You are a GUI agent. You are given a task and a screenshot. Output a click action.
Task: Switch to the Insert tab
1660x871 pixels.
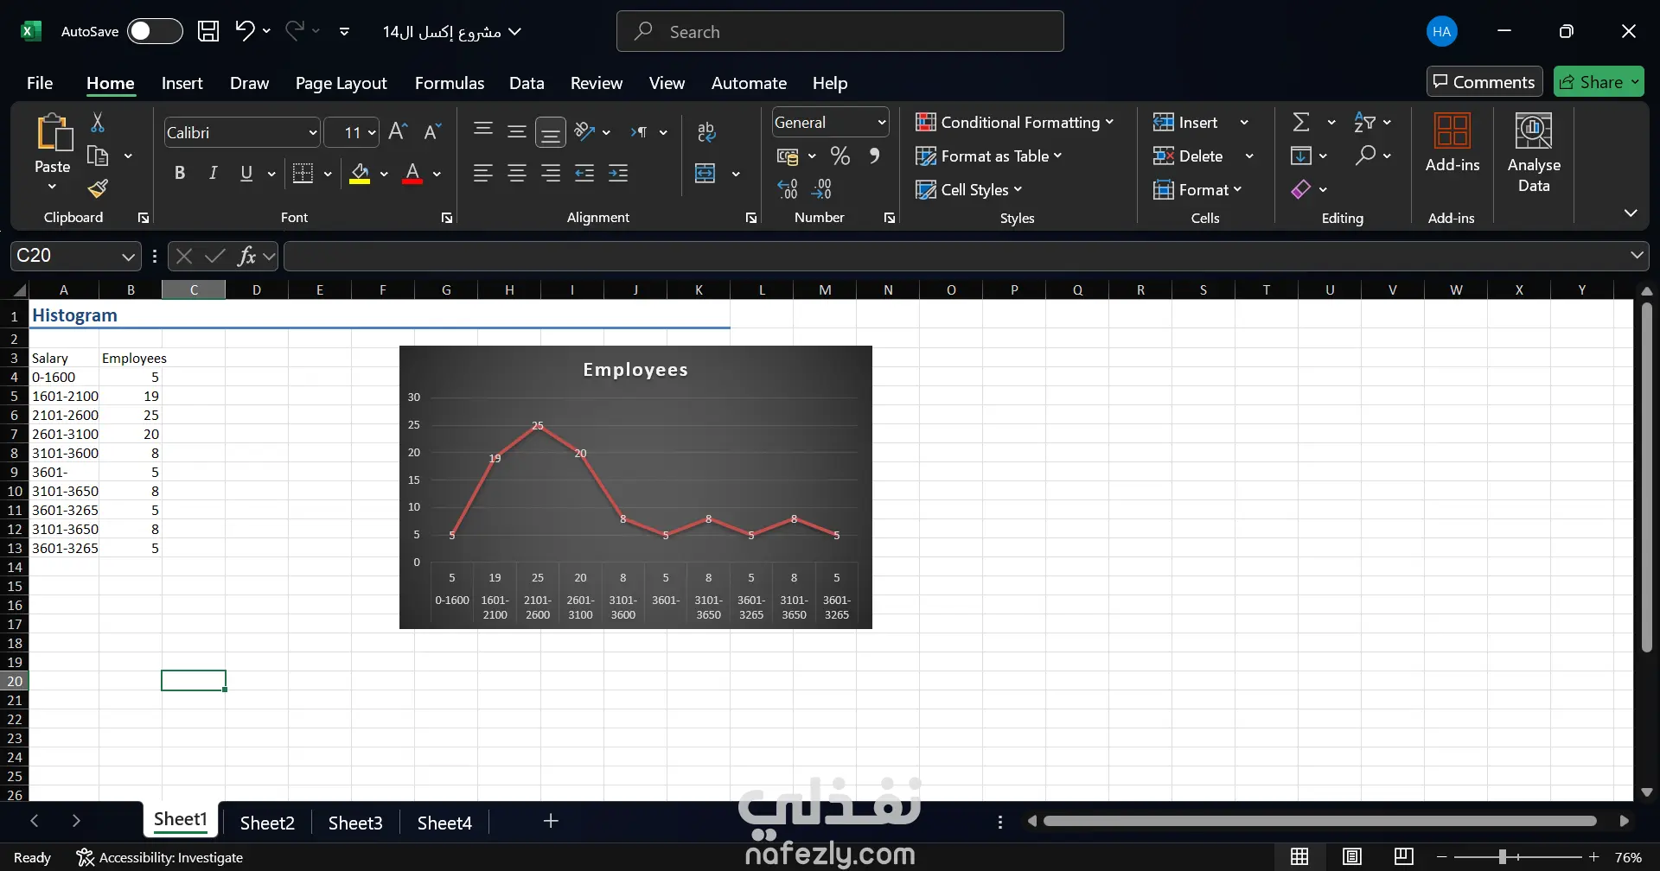click(182, 83)
